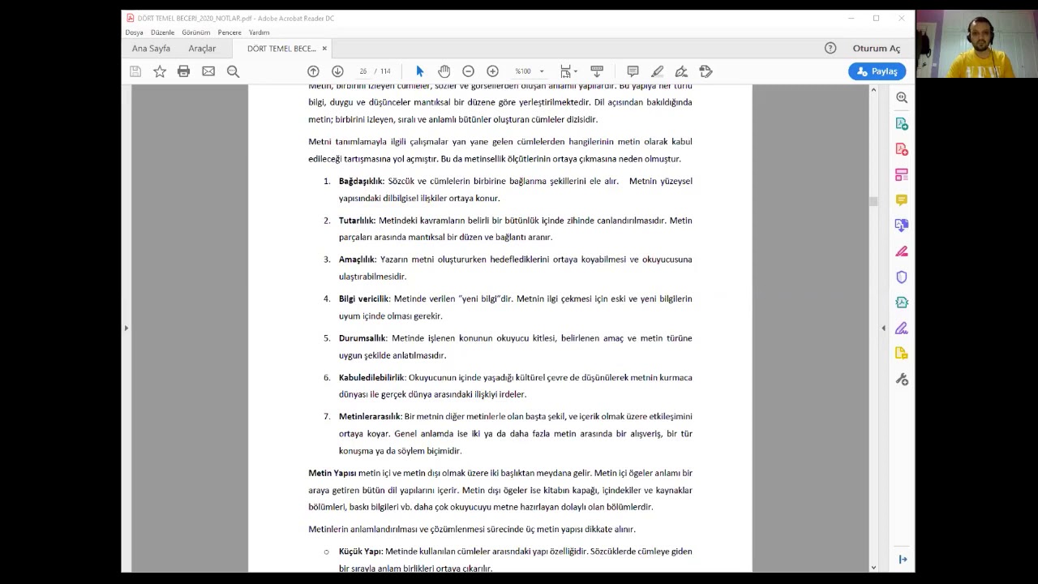Screen dimensions: 1038x584
Task: Open the Görünüm menu
Action: click(196, 32)
